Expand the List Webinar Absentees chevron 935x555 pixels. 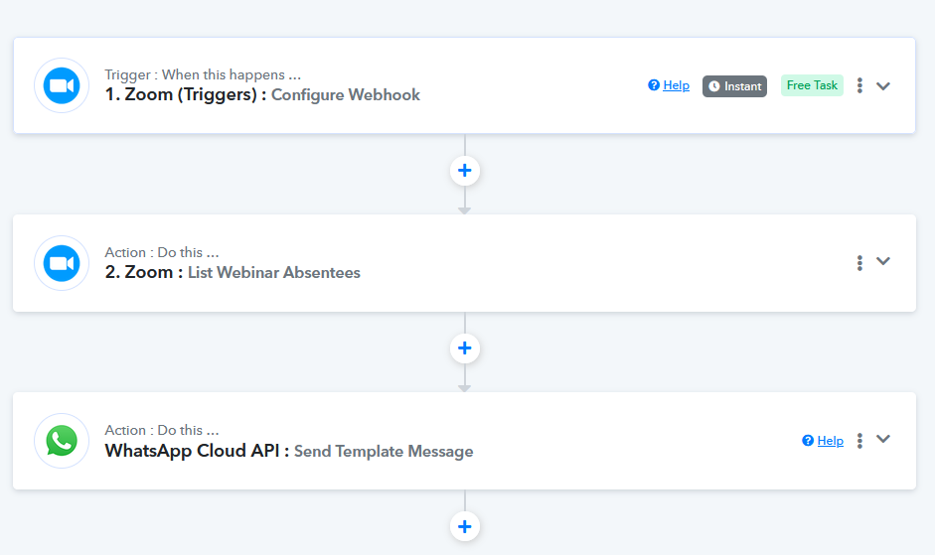coord(883,261)
